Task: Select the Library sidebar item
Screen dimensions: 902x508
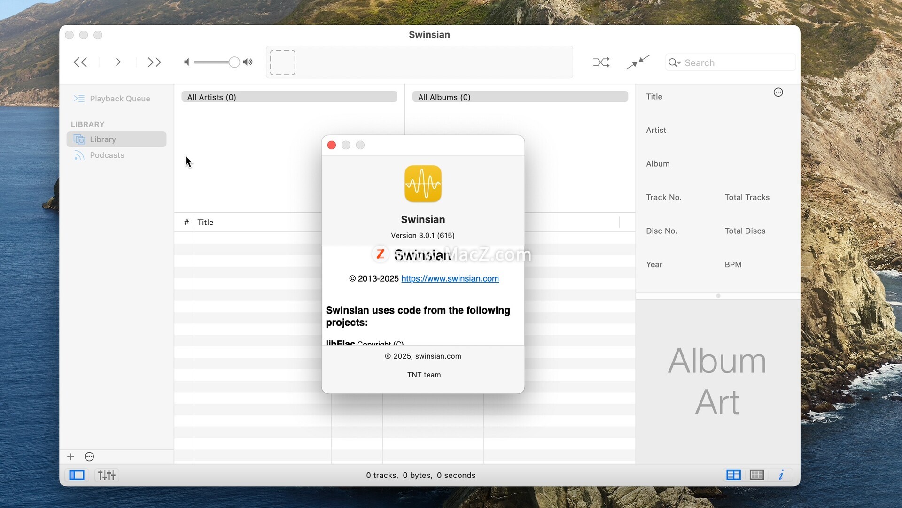Action: click(x=103, y=139)
